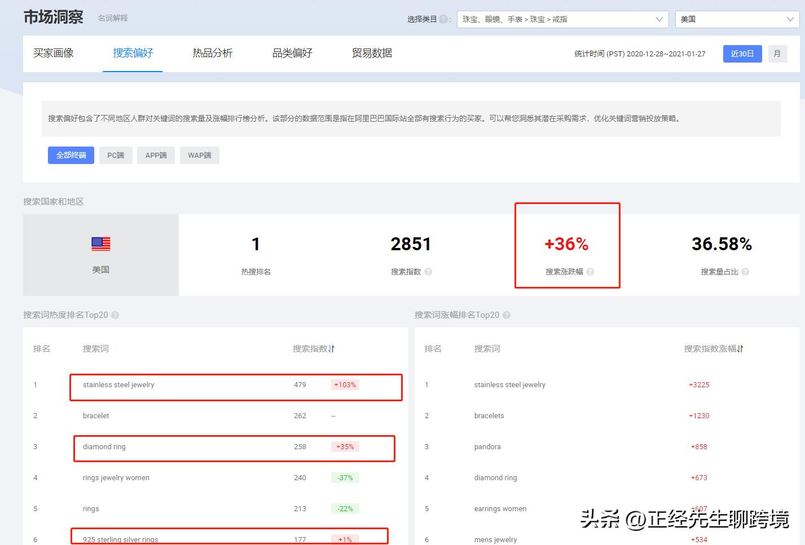Select the 全部终端 device filter

coord(71,156)
